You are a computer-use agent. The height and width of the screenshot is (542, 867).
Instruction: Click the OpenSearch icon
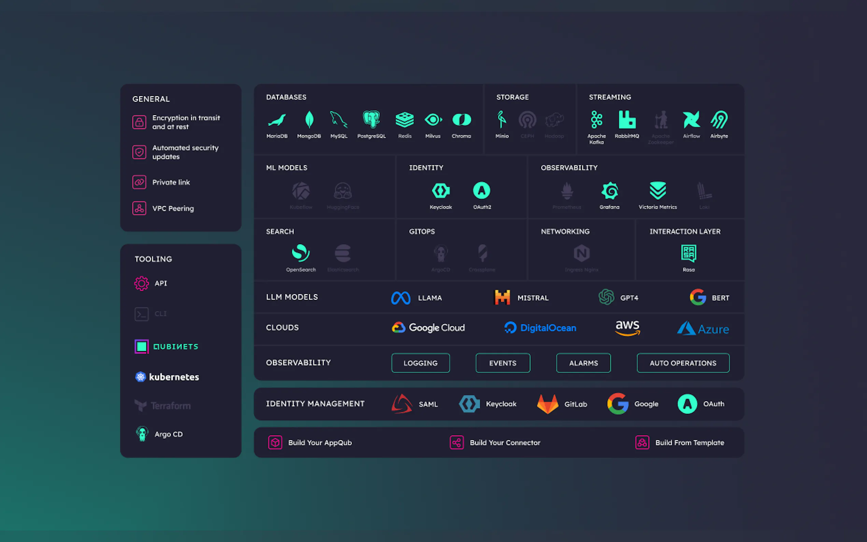tap(301, 253)
